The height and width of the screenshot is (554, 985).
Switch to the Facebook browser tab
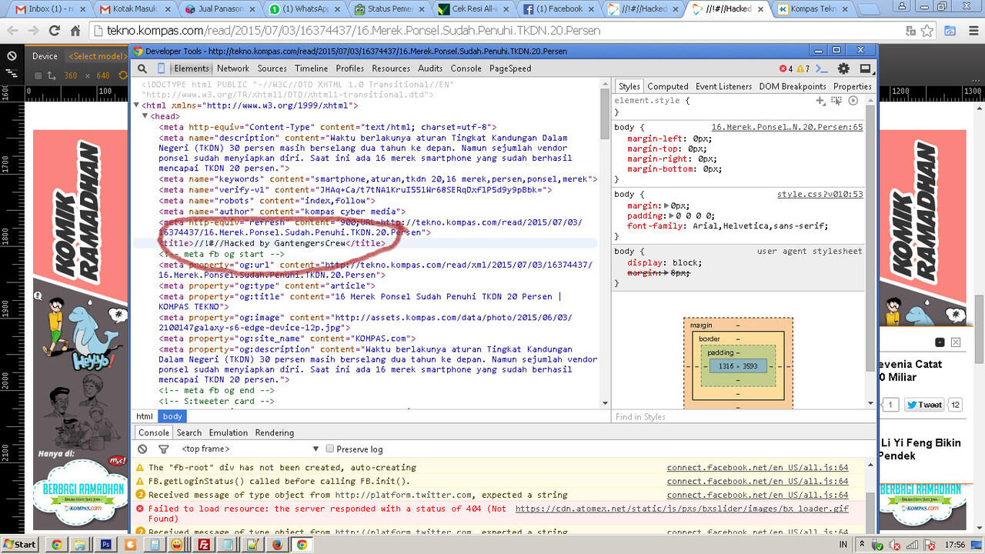pyautogui.click(x=559, y=9)
